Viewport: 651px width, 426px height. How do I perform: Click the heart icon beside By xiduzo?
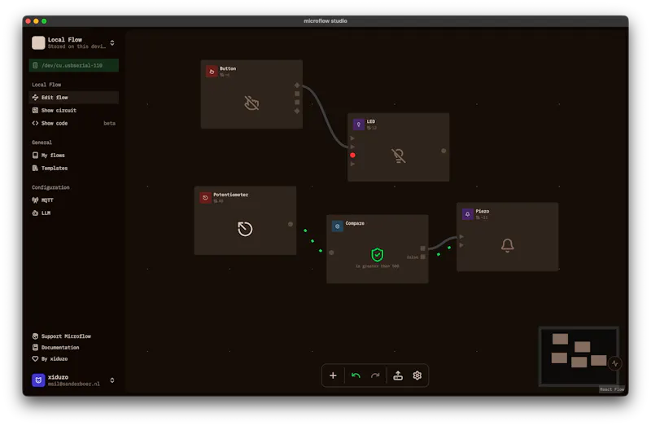35,358
